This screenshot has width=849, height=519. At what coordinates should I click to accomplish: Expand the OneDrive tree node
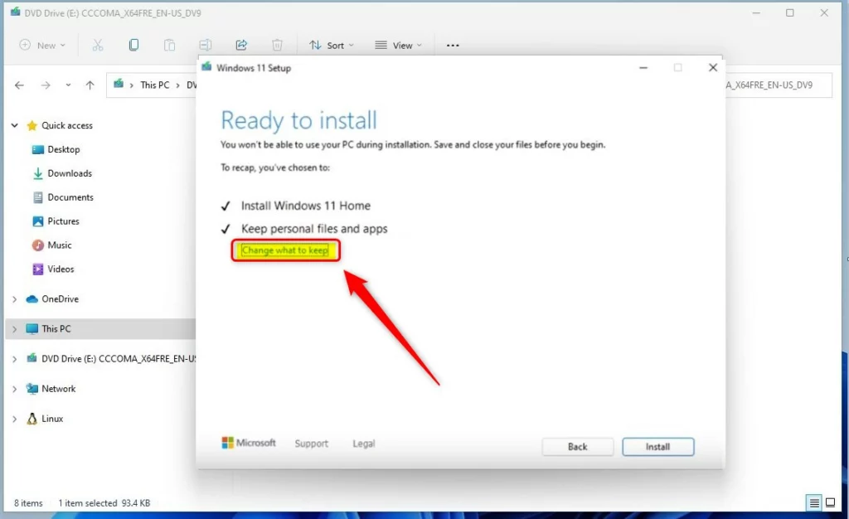click(x=15, y=298)
